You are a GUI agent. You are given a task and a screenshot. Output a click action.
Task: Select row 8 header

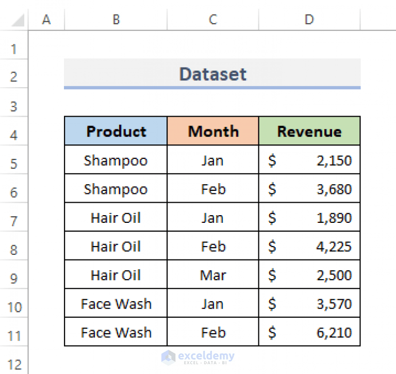13,246
